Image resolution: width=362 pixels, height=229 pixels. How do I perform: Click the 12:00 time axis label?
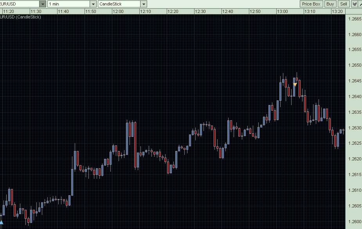tap(118, 11)
